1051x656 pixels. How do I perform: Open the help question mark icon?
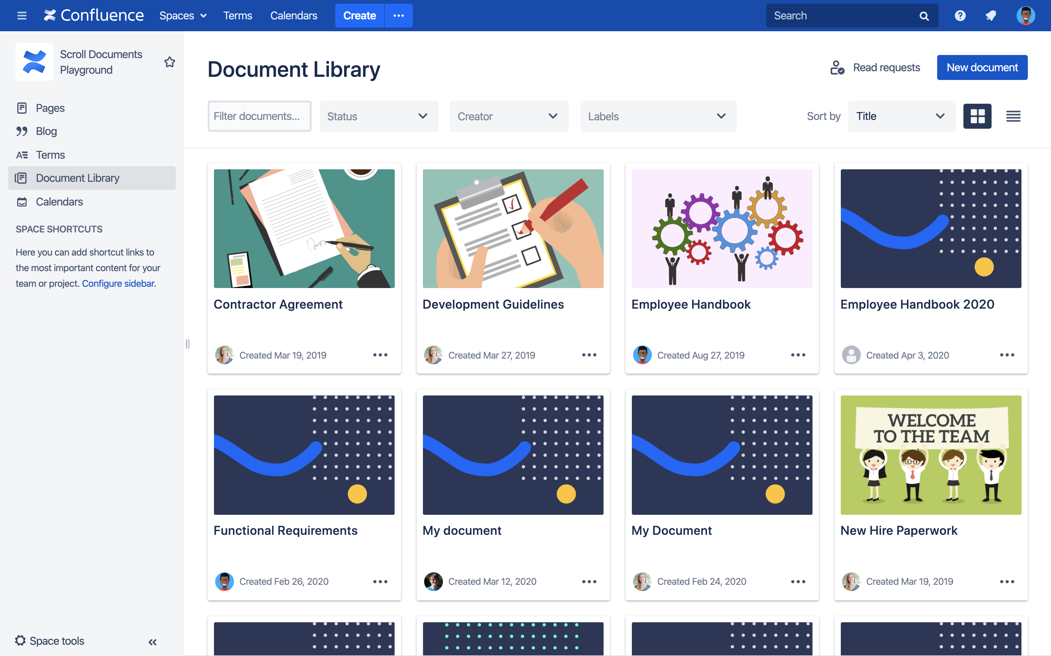coord(960,16)
